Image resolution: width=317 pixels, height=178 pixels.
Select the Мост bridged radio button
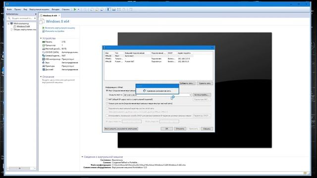click(x=107, y=90)
